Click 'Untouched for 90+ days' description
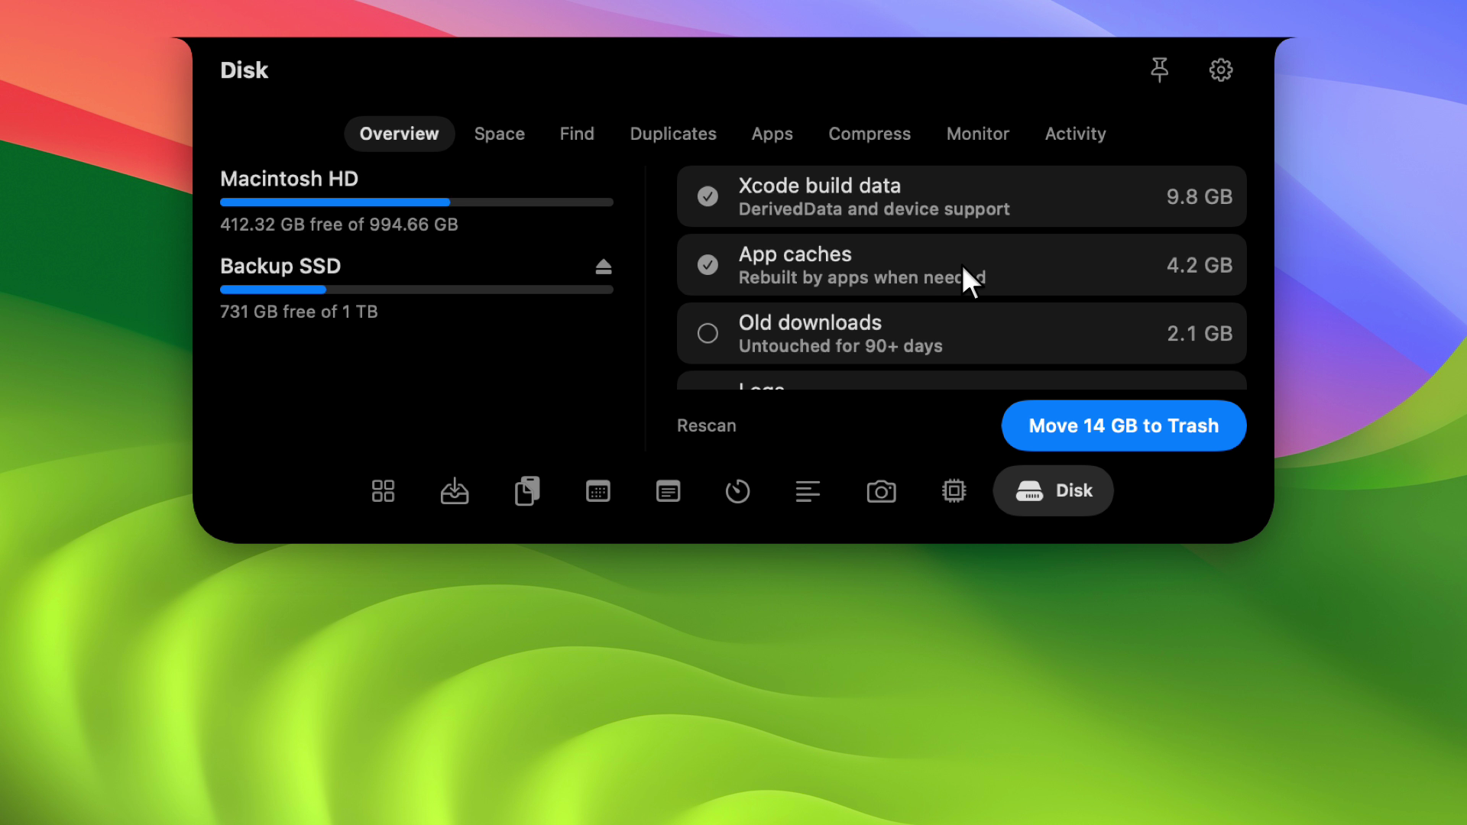 click(840, 346)
